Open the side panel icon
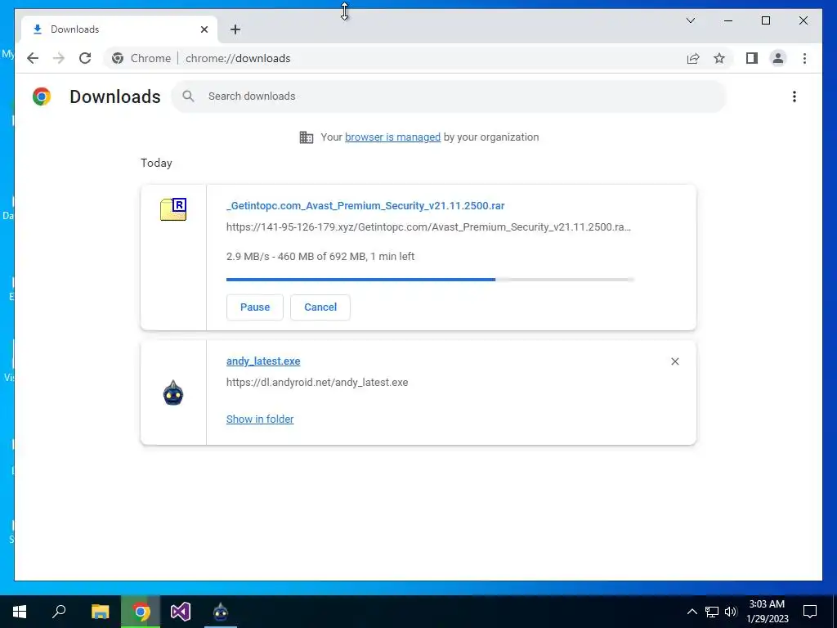The image size is (837, 628). tap(752, 58)
